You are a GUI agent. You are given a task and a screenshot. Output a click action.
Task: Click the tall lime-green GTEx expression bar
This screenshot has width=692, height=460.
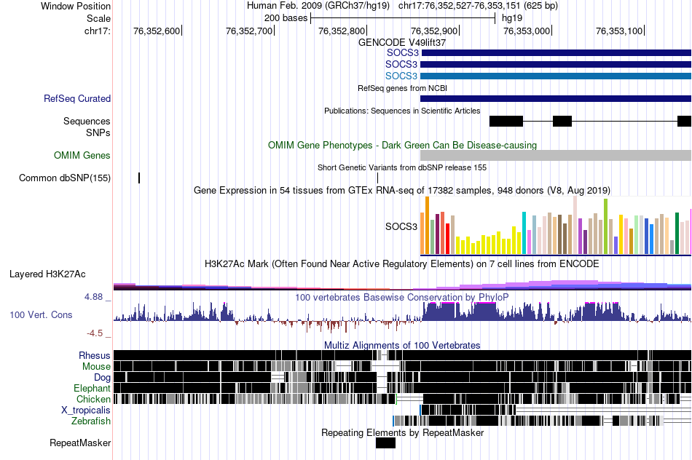point(606,226)
